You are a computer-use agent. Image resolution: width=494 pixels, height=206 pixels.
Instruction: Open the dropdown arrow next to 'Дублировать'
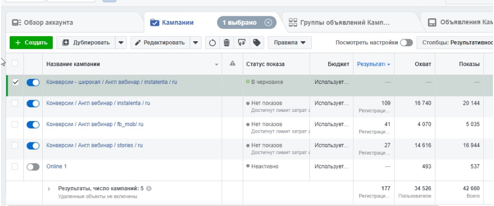tap(121, 43)
